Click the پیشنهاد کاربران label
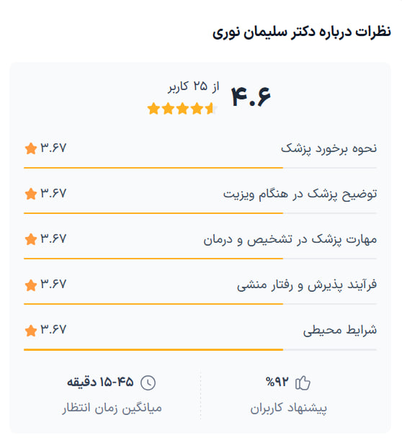 (289, 408)
